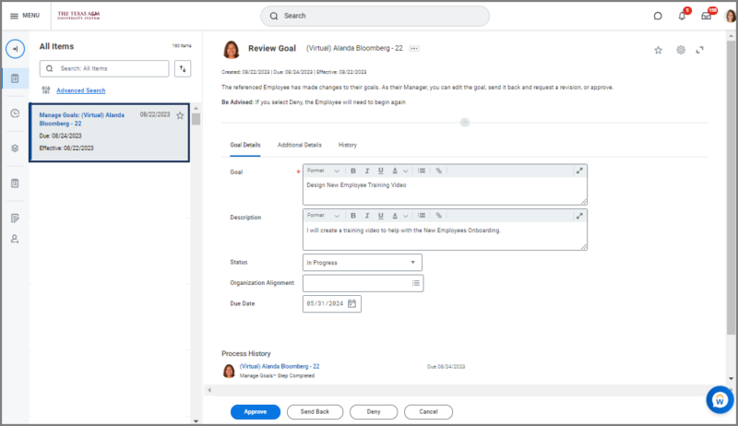The width and height of the screenshot is (738, 426).
Task: Click the sort arrows beside the All Items search
Action: click(183, 68)
